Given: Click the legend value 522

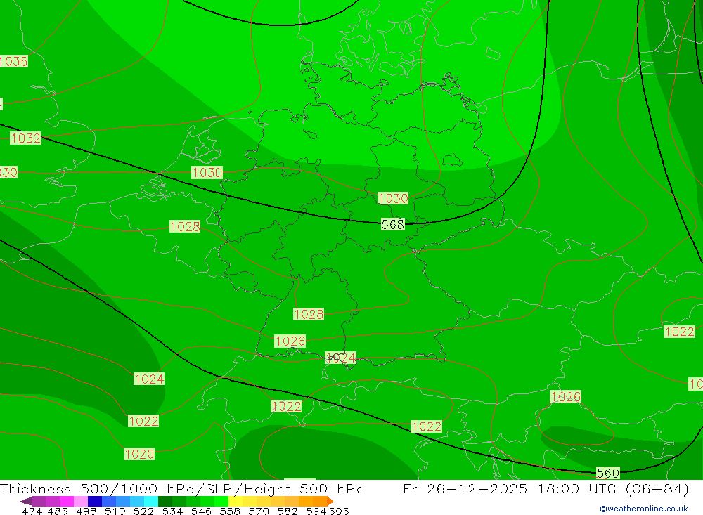Looking at the screenshot, I should (x=143, y=511).
